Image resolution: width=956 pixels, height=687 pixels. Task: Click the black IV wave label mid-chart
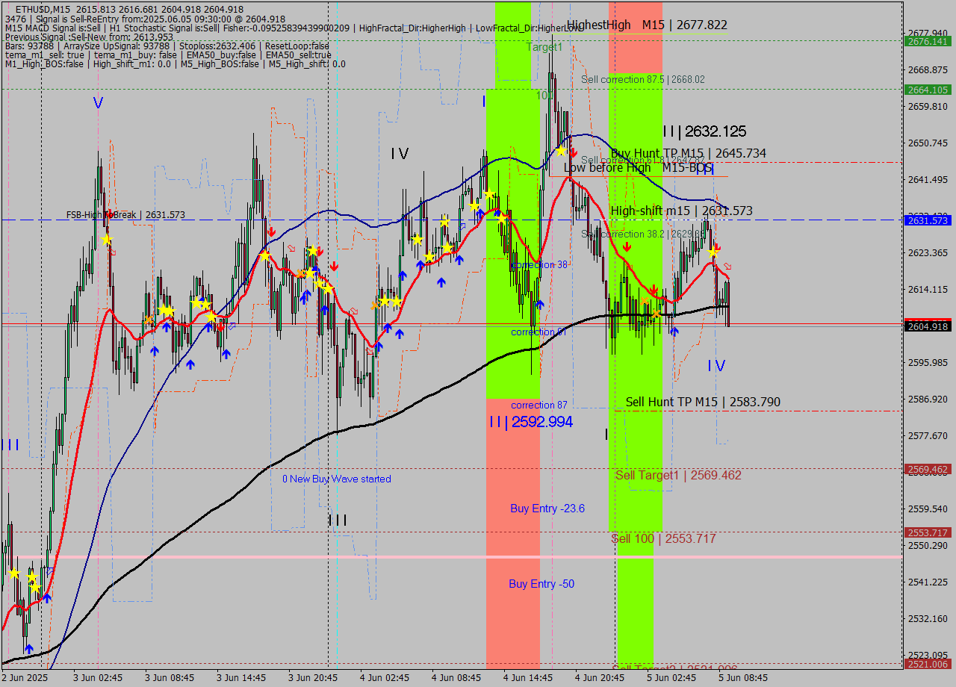[400, 154]
